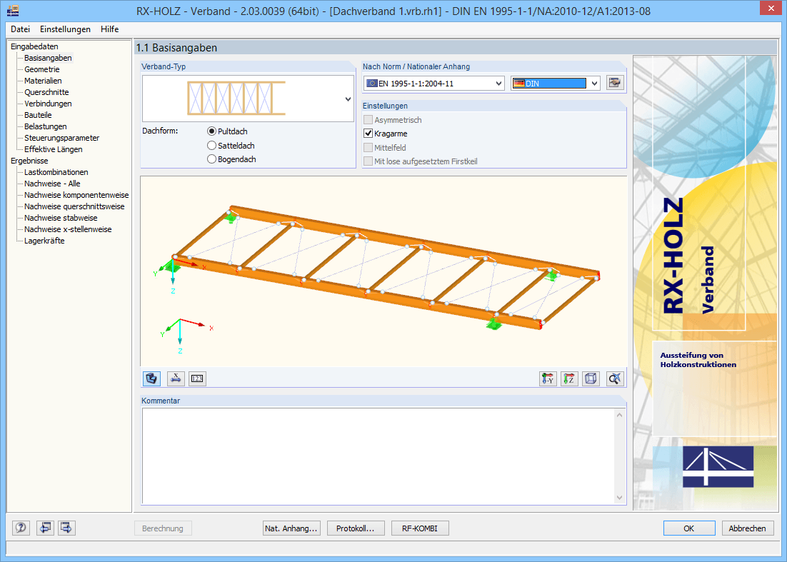The width and height of the screenshot is (787, 562).
Task: Click the Kommentar scrollbar down arrow
Action: [x=619, y=498]
